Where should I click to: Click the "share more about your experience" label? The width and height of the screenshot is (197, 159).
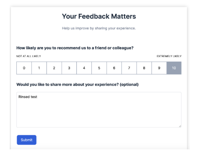78,85
